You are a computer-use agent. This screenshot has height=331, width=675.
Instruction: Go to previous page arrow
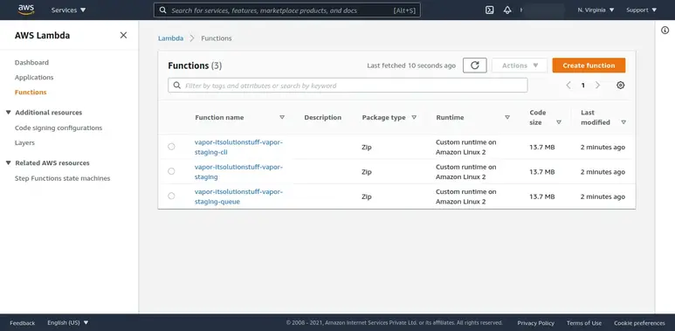(568, 86)
